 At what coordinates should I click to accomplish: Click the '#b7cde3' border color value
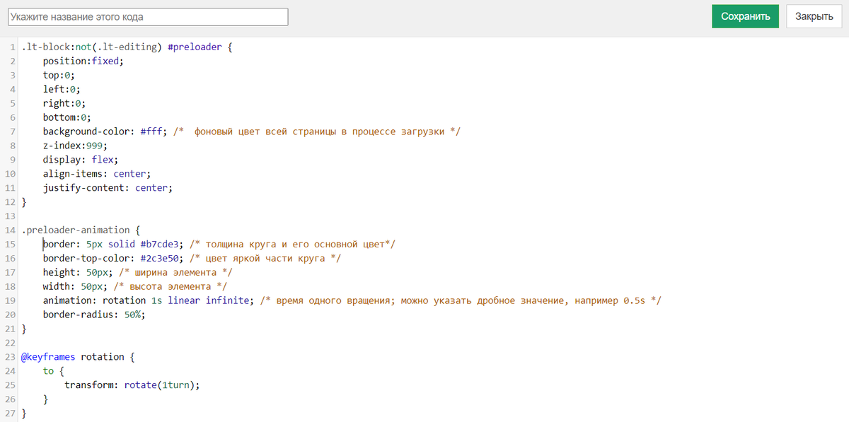click(160, 244)
